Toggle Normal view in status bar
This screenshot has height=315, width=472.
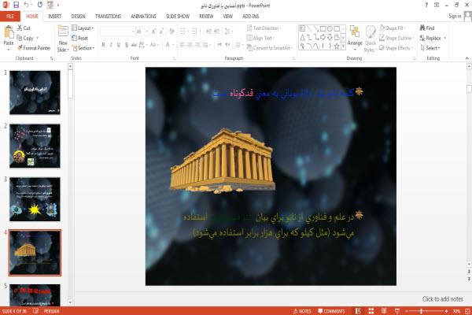click(x=358, y=311)
